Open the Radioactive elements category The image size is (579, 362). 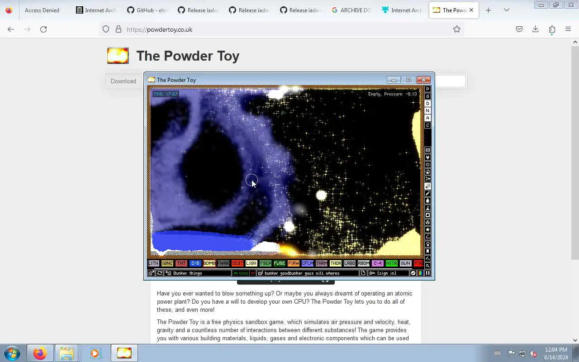427,222
